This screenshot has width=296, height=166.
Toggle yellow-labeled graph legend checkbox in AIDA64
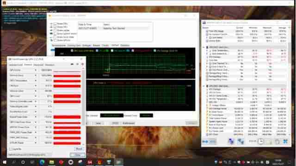pos(72,51)
